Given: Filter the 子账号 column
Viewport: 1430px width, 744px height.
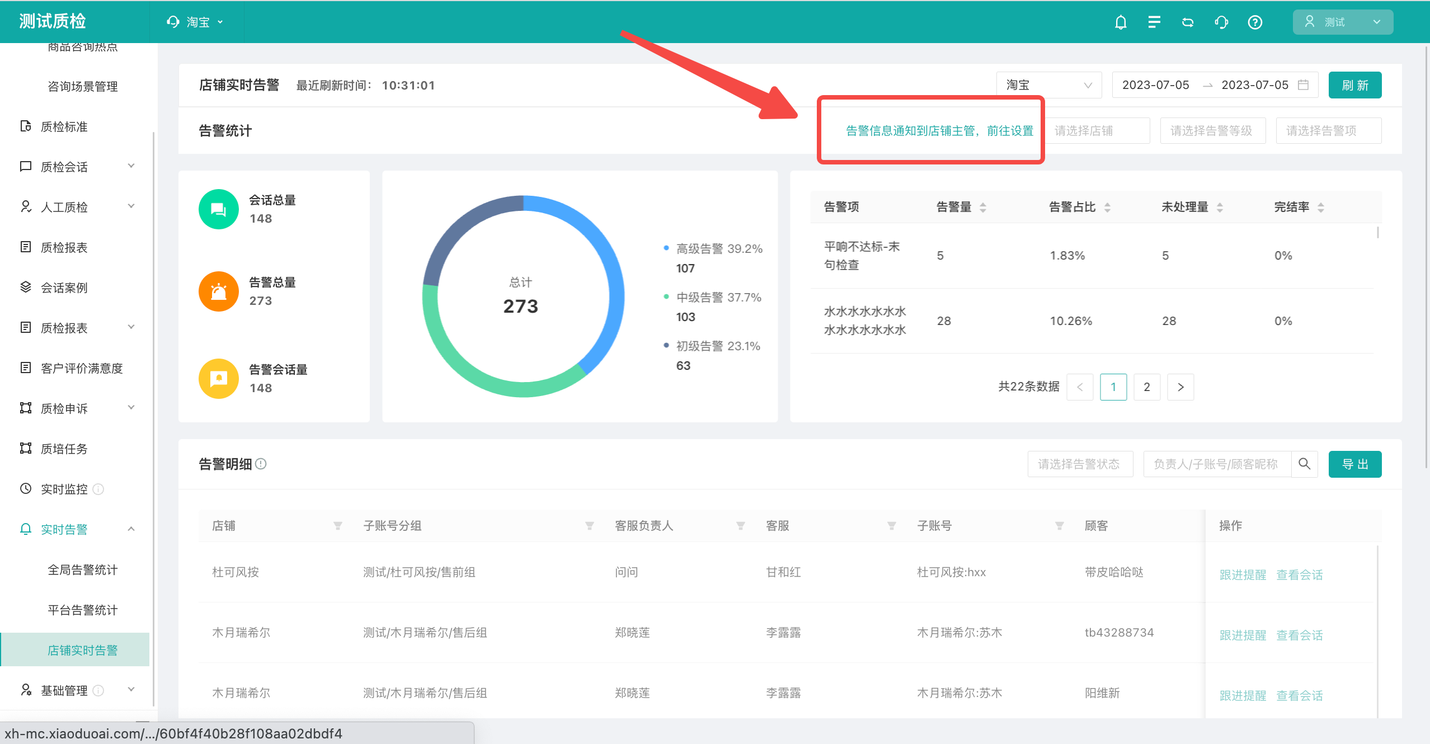Looking at the screenshot, I should [x=1060, y=526].
